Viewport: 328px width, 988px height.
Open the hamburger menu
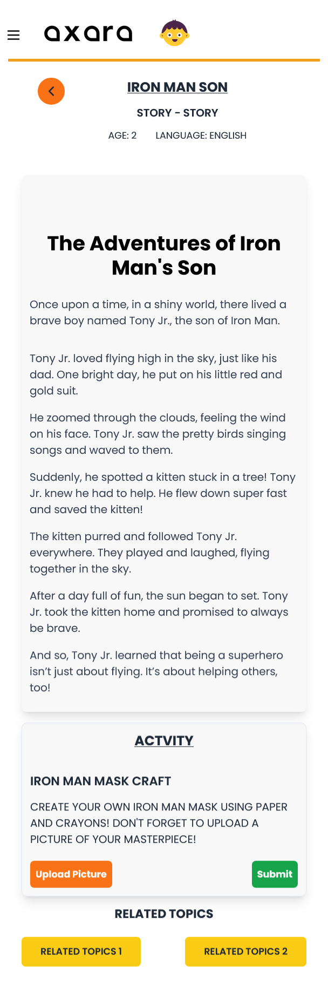tap(13, 35)
